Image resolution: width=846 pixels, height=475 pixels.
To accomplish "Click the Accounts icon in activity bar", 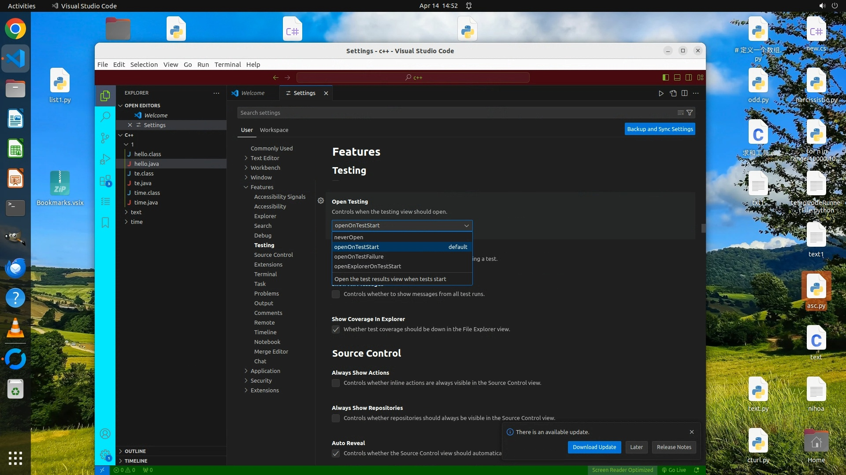I will click(105, 434).
